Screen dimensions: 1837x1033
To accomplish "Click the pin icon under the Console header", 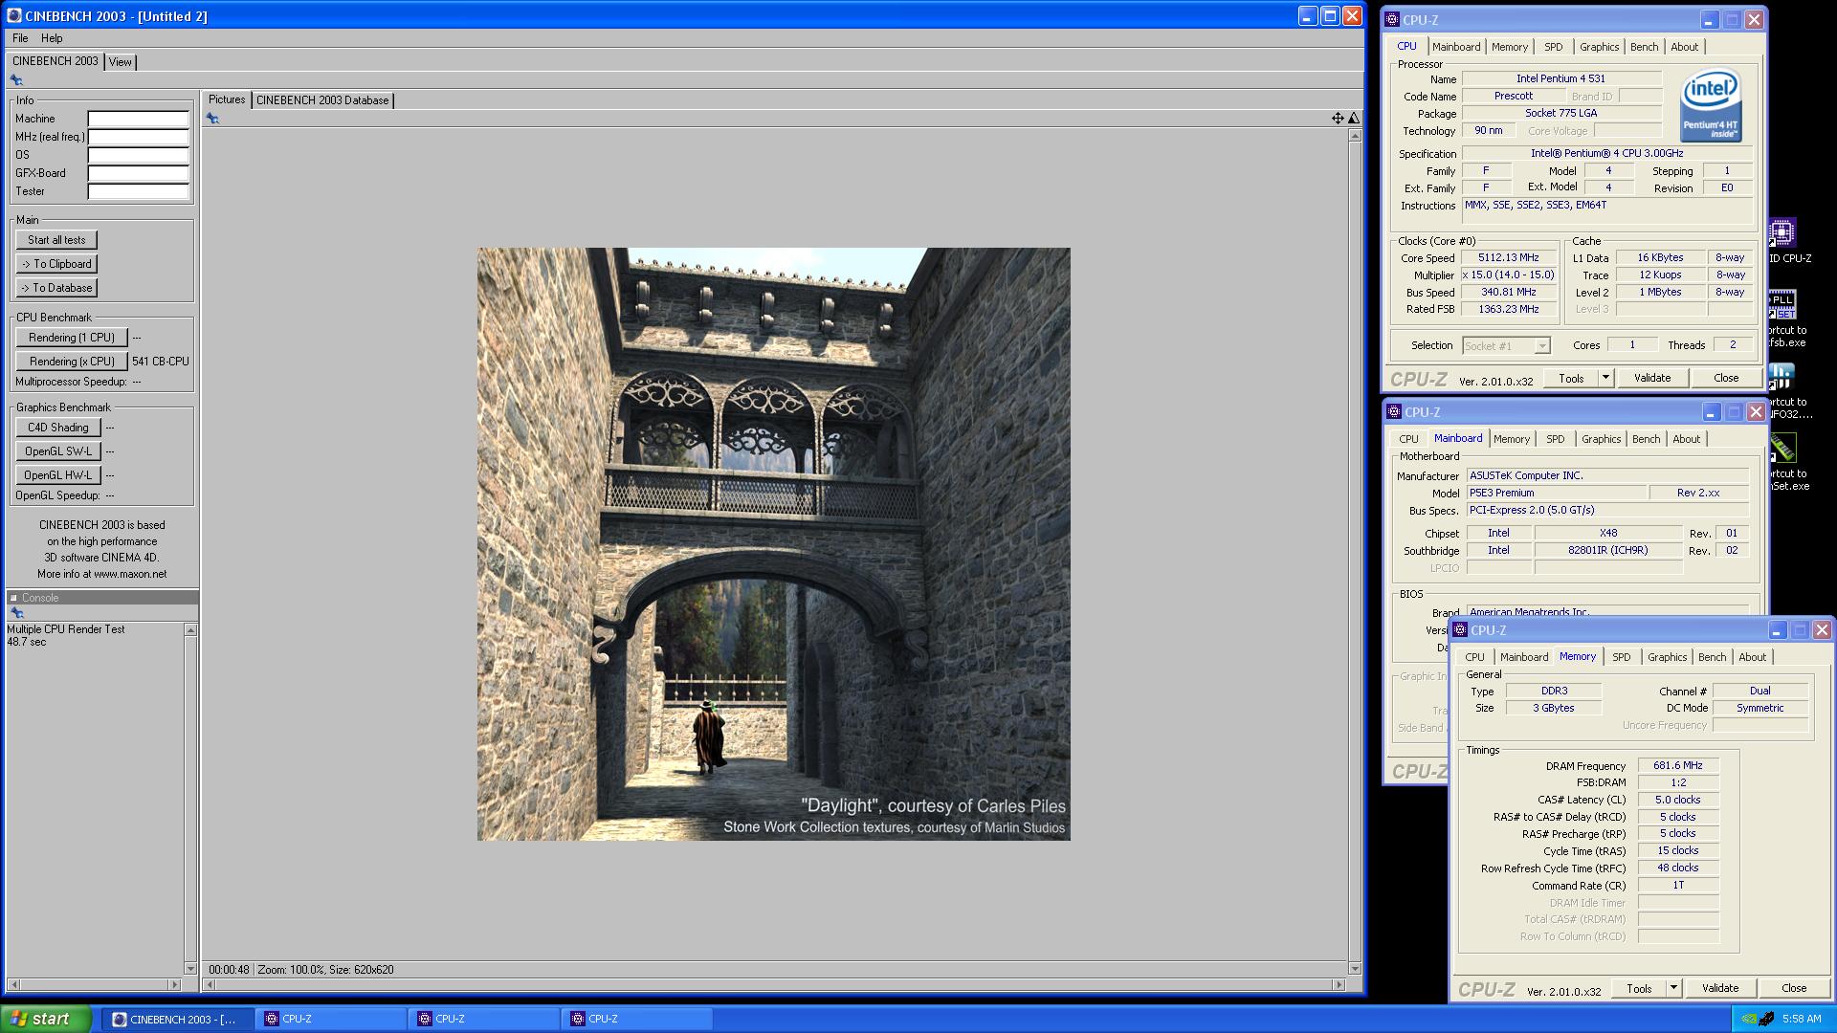I will 16,613.
